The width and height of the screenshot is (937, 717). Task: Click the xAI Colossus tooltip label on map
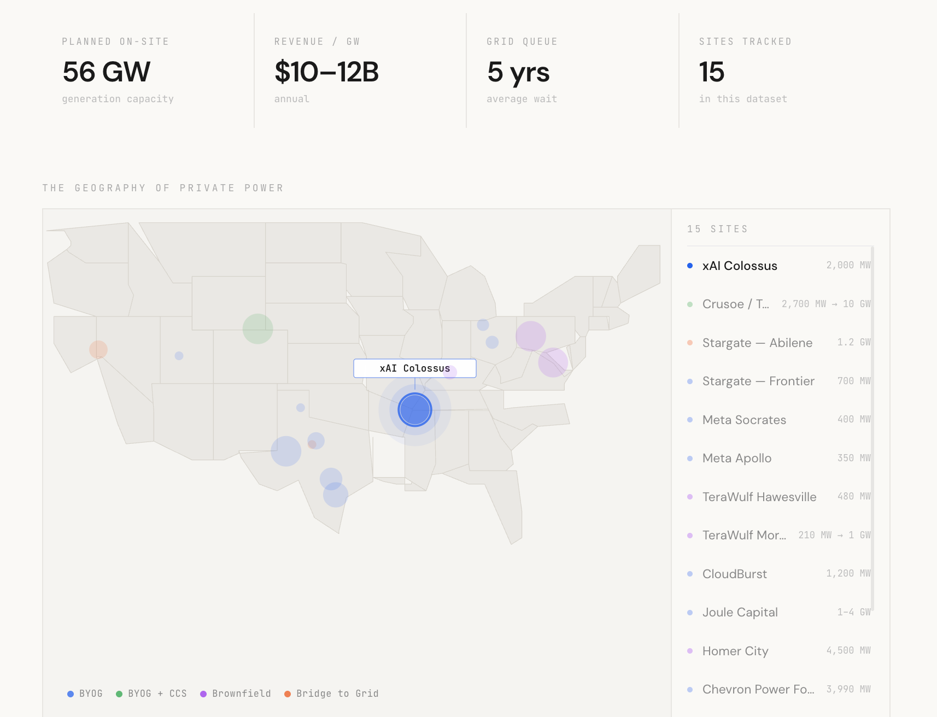[415, 368]
